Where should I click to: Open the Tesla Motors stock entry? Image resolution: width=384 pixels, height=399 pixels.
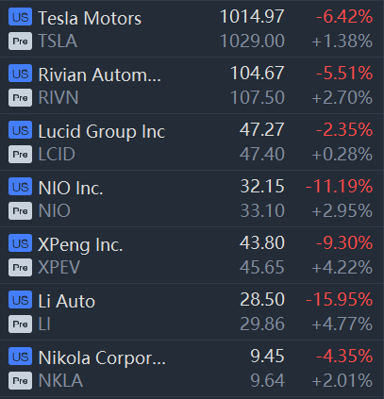click(90, 18)
